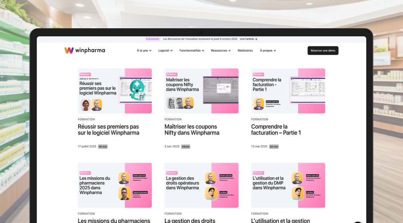Open the Logiciel dropdown menu
The width and height of the screenshot is (403, 223).
(x=165, y=51)
